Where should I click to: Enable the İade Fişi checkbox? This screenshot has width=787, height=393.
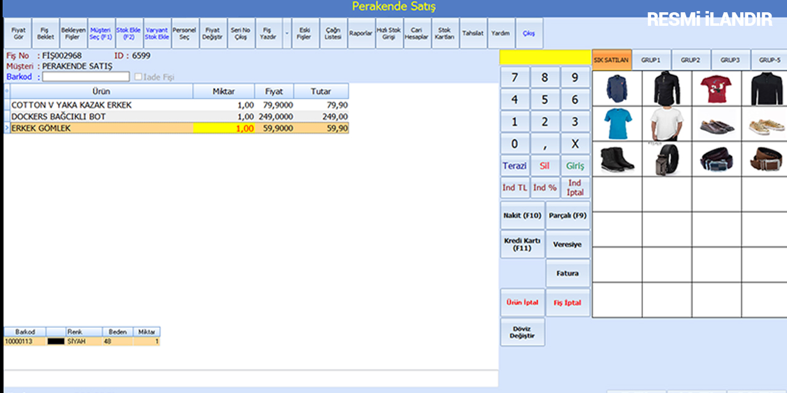tap(138, 77)
